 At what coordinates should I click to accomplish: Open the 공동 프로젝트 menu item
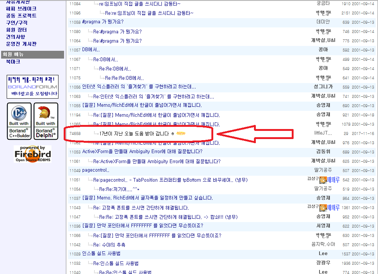[21, 16]
